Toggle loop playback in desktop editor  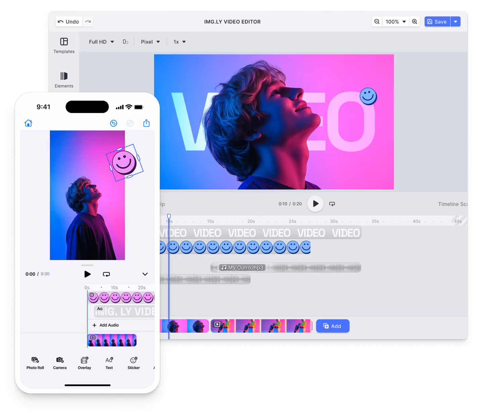click(x=332, y=204)
